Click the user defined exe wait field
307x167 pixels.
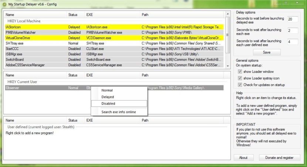pyautogui.click(x=292, y=42)
